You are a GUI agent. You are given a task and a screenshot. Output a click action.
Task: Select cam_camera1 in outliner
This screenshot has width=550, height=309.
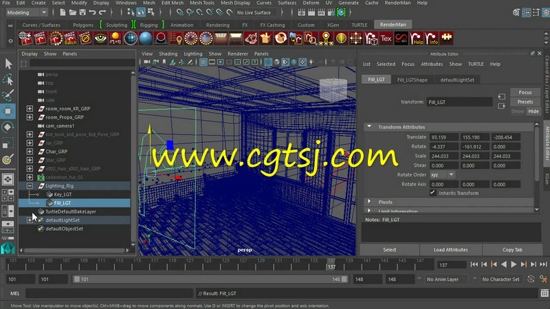tap(60, 126)
